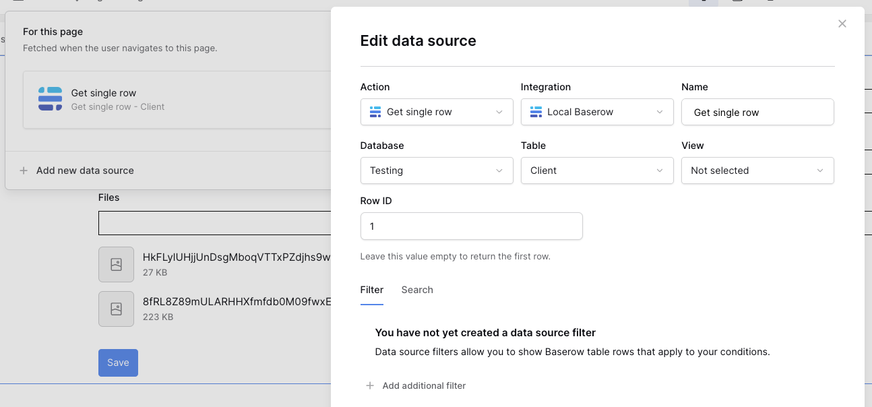Image resolution: width=872 pixels, height=407 pixels.
Task: Click the plus icon beside Add new data source
Action: (x=24, y=170)
